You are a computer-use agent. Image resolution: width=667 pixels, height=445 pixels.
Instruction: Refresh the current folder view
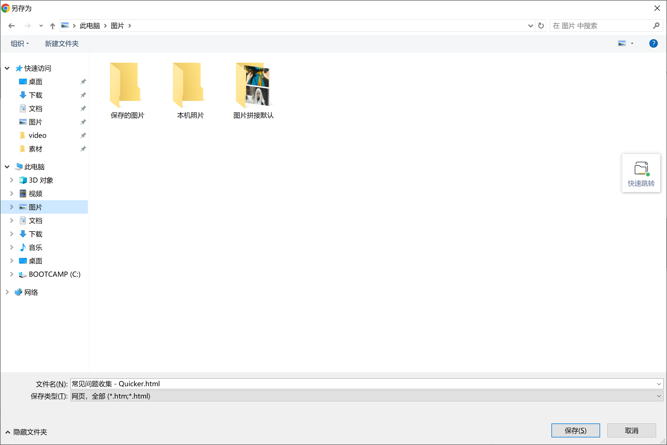pyautogui.click(x=541, y=25)
